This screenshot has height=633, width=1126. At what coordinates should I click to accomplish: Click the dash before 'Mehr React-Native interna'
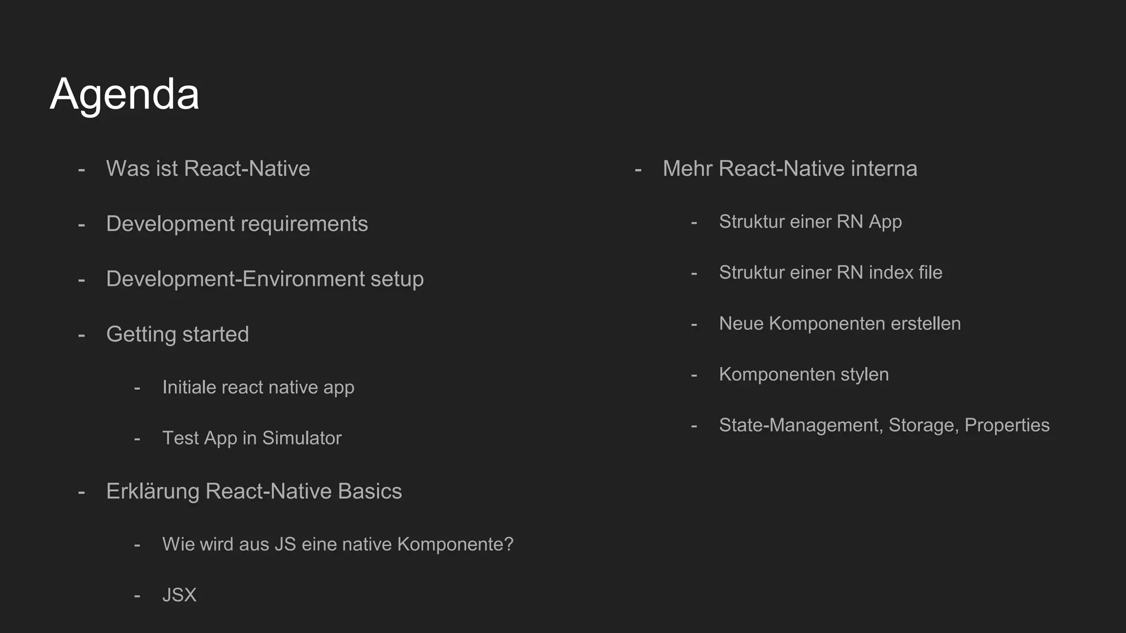coord(638,169)
